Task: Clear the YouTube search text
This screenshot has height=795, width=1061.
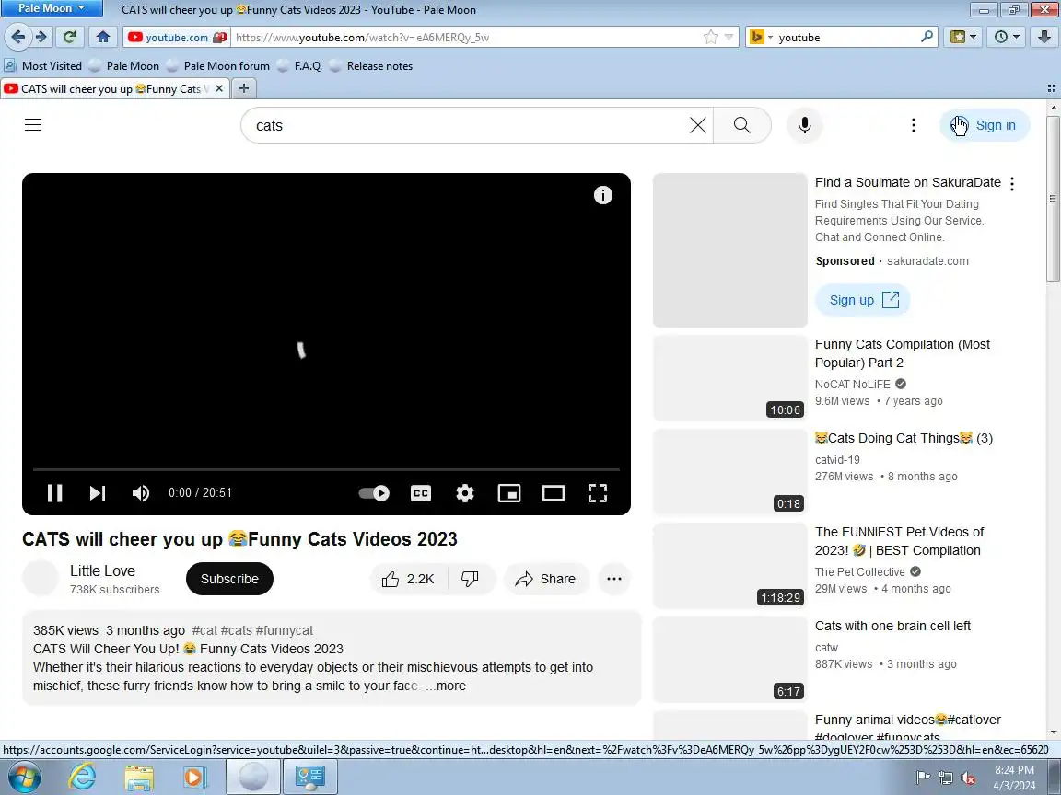Action: point(697,125)
